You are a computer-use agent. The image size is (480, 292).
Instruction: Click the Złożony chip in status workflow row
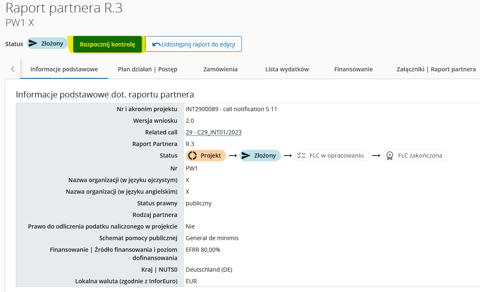pos(260,156)
